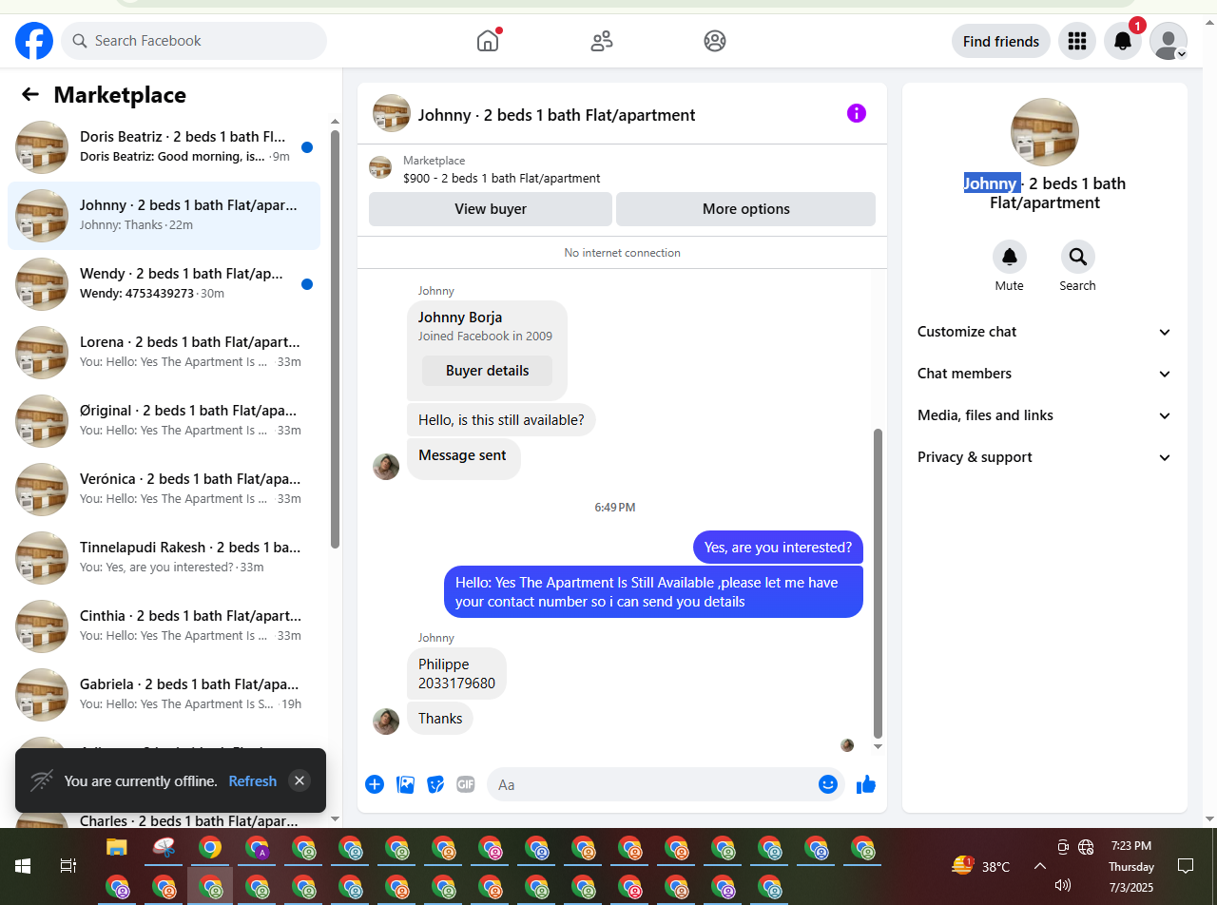Screen dimensions: 1217x905
Task: Open the Friends icon in top bar
Action: [602, 41]
